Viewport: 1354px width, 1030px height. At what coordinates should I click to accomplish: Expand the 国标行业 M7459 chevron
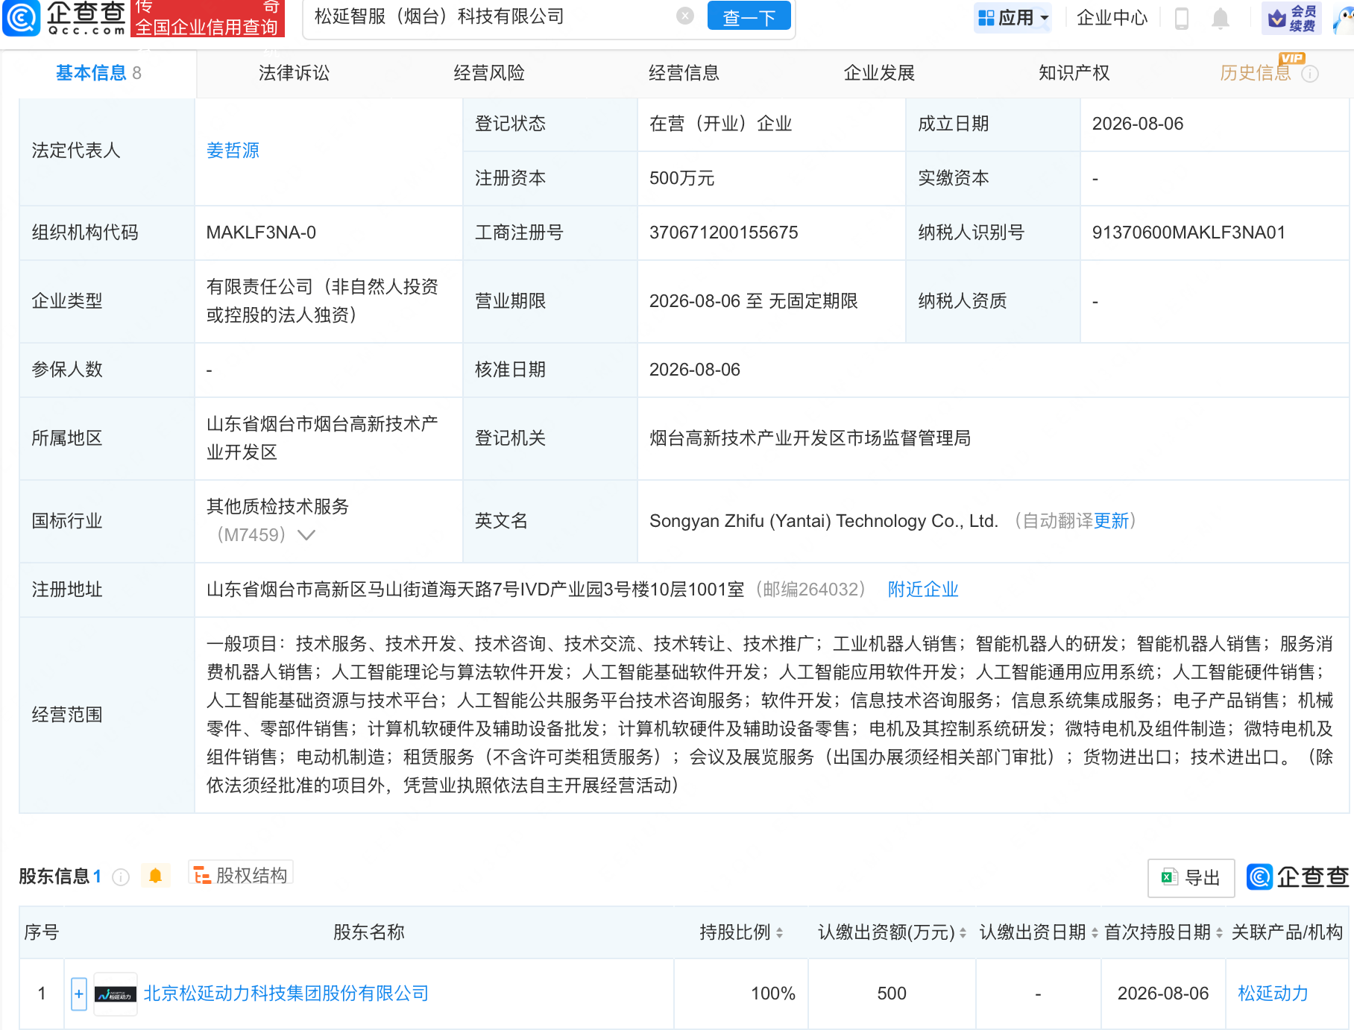306,535
